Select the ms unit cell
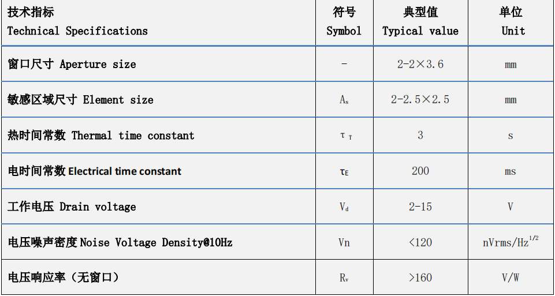Viewport: 555px width, 296px height. 511,171
